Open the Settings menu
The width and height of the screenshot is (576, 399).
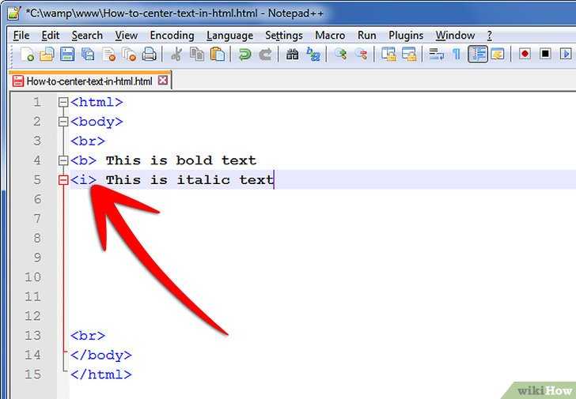(x=284, y=36)
